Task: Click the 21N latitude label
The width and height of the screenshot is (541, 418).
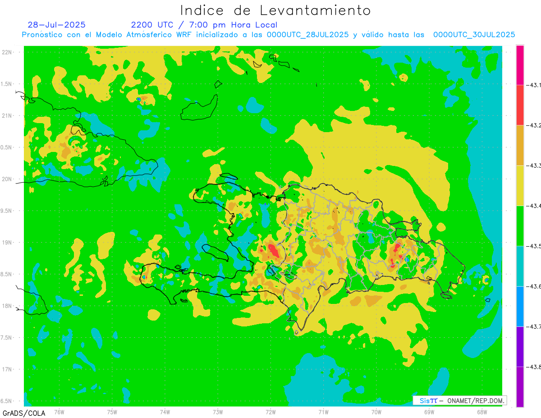Action: [x=8, y=115]
